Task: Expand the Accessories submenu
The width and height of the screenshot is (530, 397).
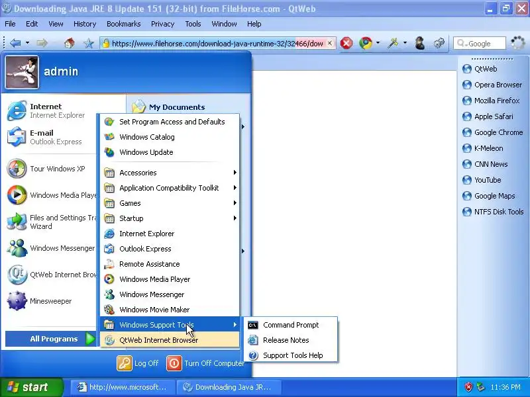Action: pos(170,173)
